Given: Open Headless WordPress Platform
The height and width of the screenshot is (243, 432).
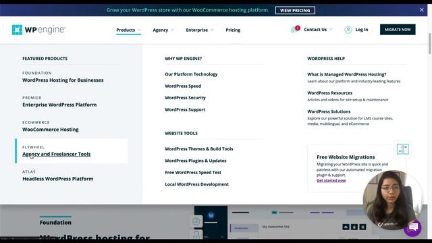Looking at the screenshot, I should [58, 179].
